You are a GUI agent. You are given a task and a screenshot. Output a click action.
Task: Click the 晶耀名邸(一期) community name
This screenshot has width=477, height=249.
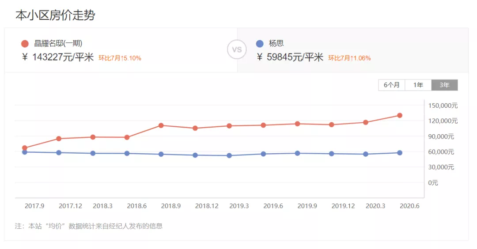click(58, 43)
